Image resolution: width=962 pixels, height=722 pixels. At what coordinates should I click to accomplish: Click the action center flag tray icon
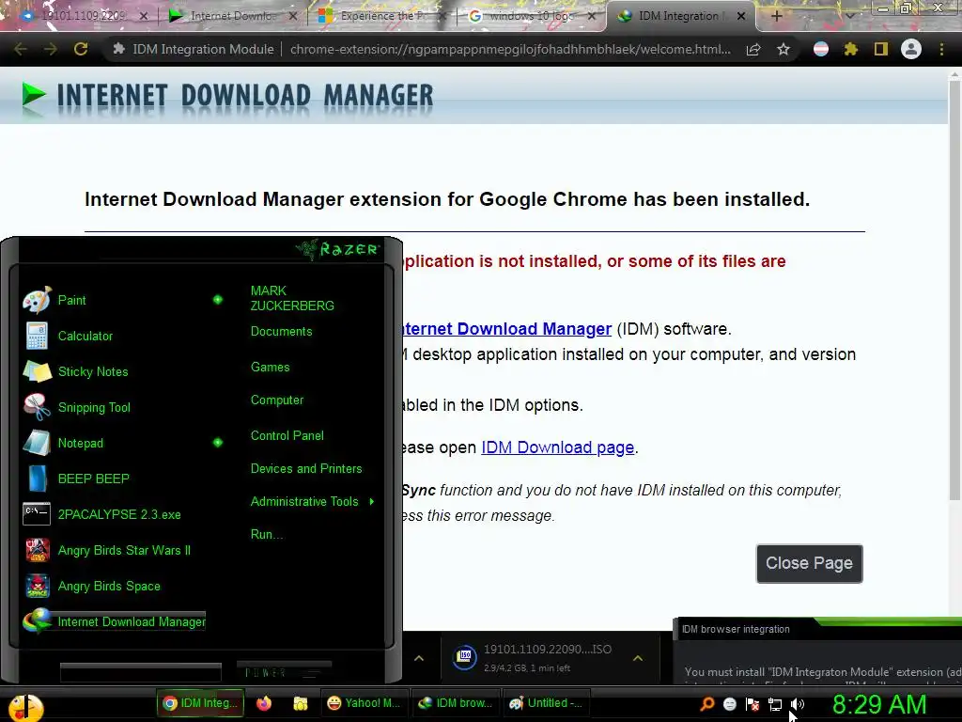point(753,704)
